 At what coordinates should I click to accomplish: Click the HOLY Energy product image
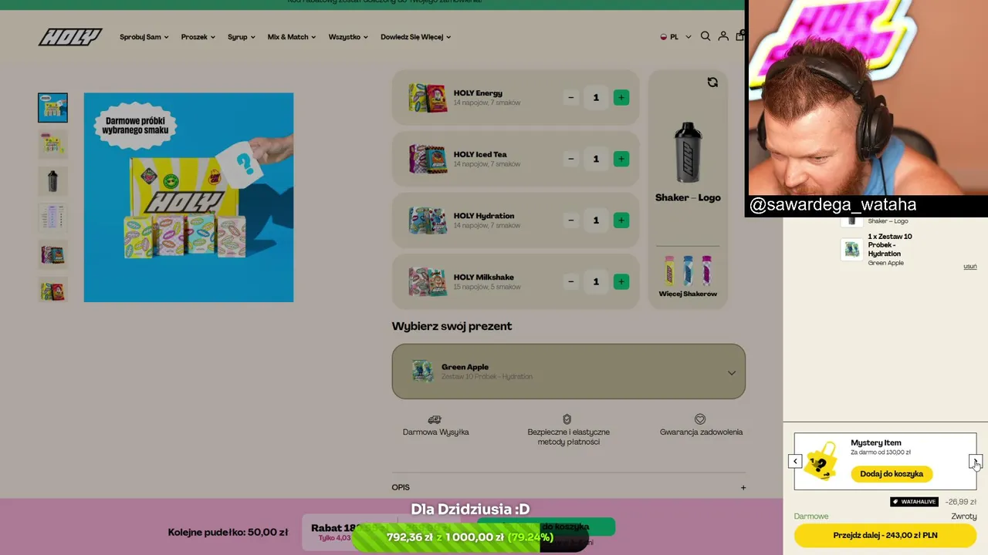[x=428, y=98]
